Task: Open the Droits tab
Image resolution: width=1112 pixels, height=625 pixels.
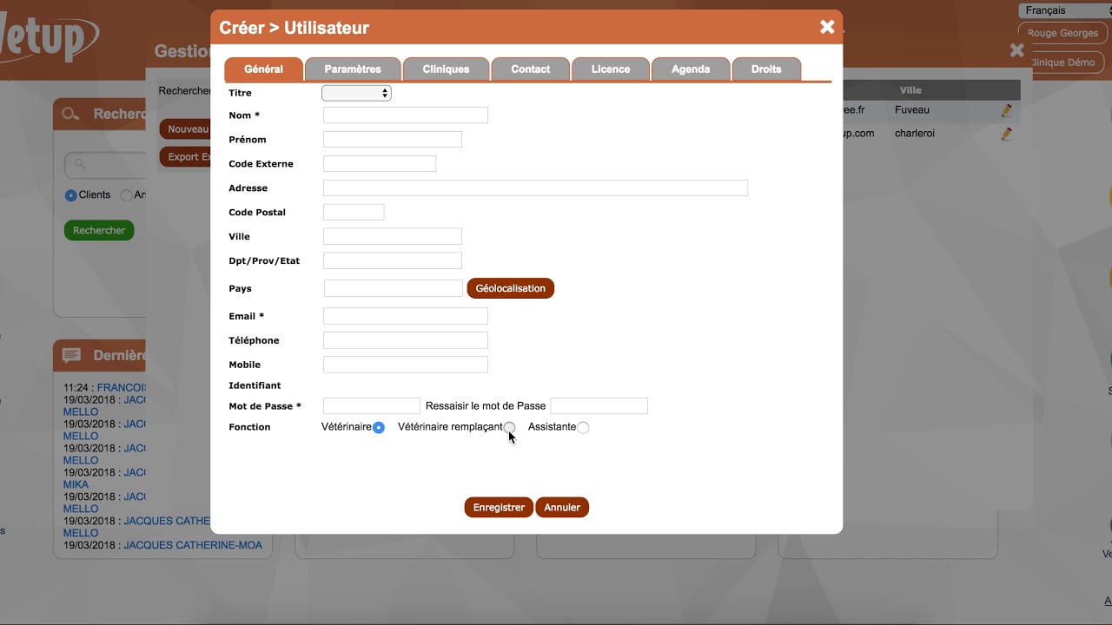Action: [x=766, y=69]
